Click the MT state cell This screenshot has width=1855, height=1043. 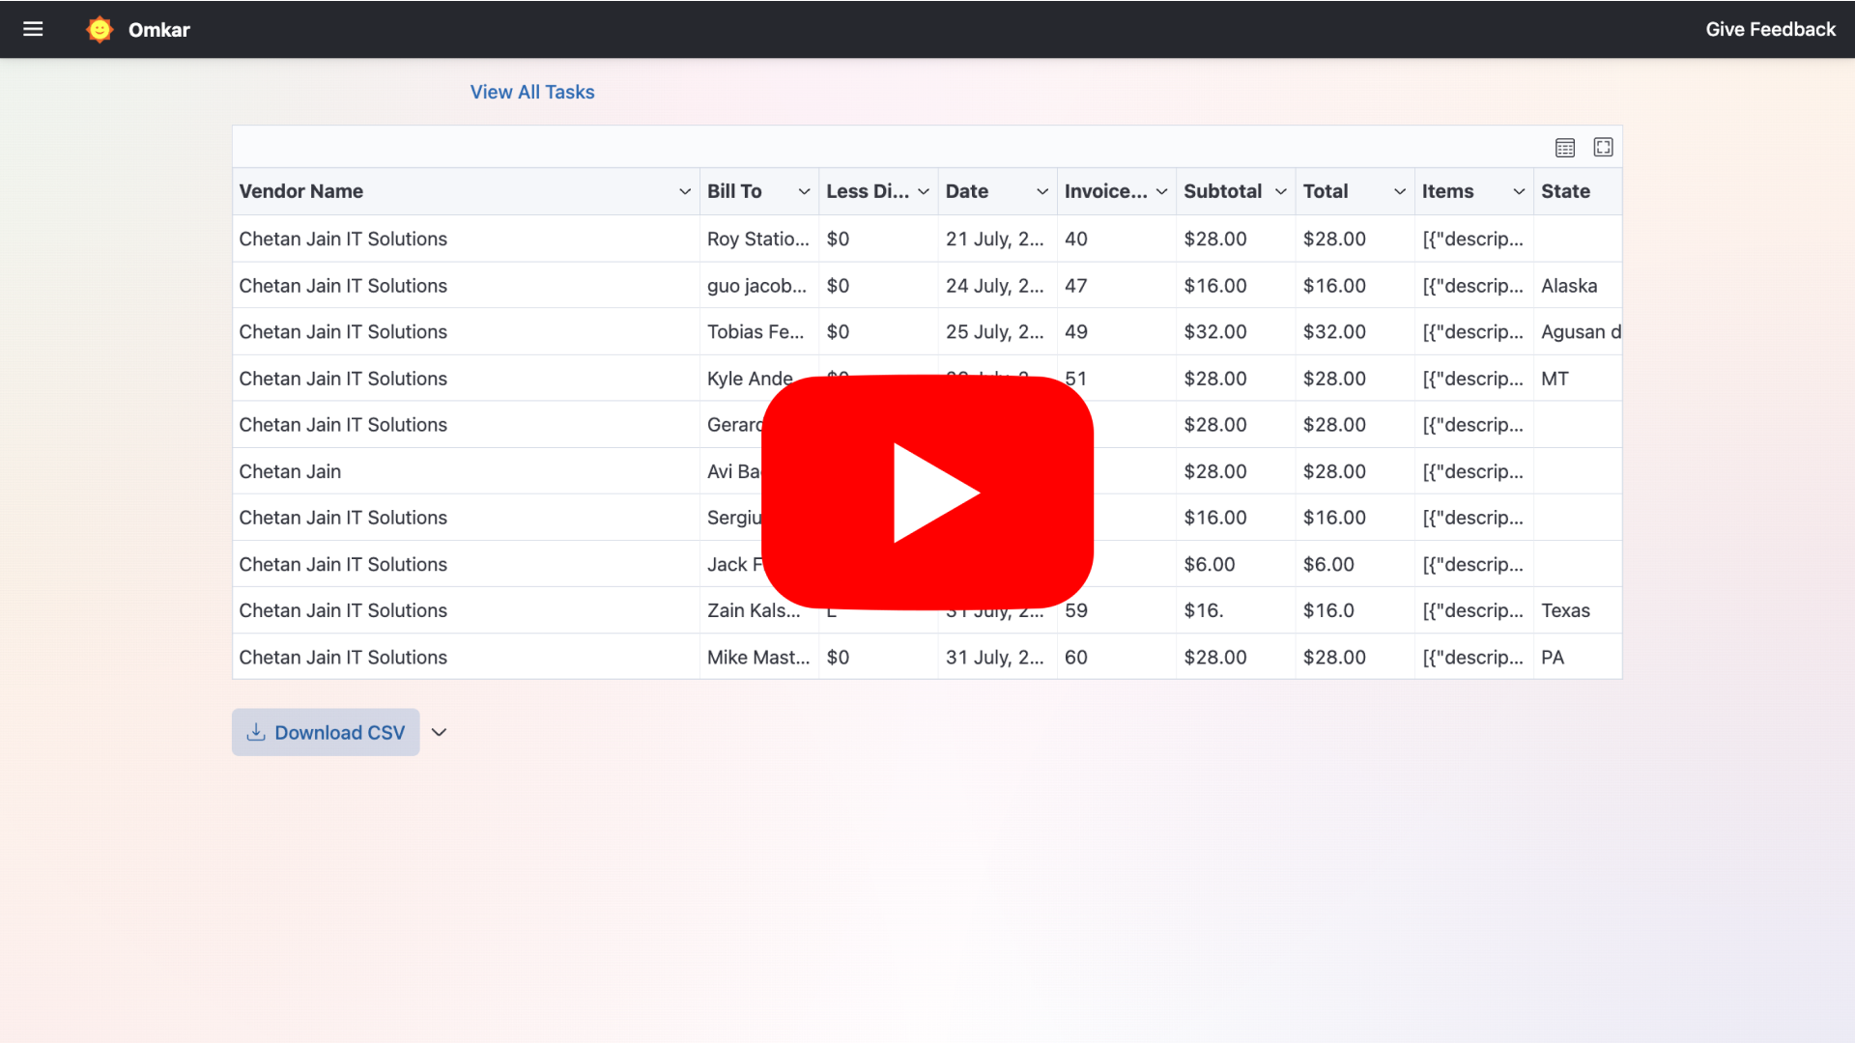pos(1578,379)
